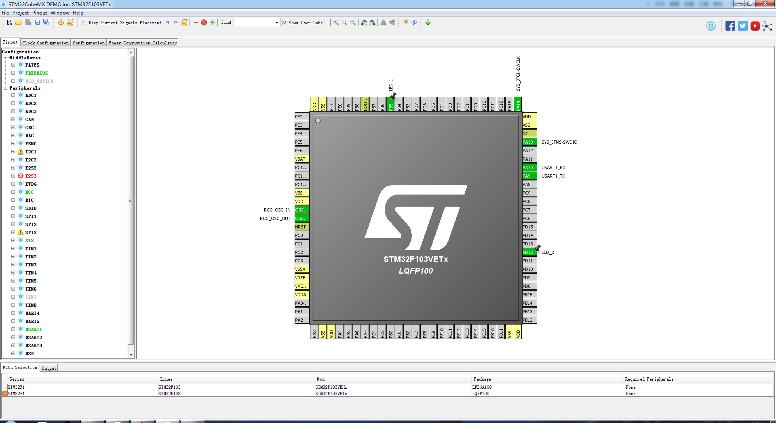The height and width of the screenshot is (423, 776).
Task: Click the PC0 pin
Action: click(x=302, y=235)
